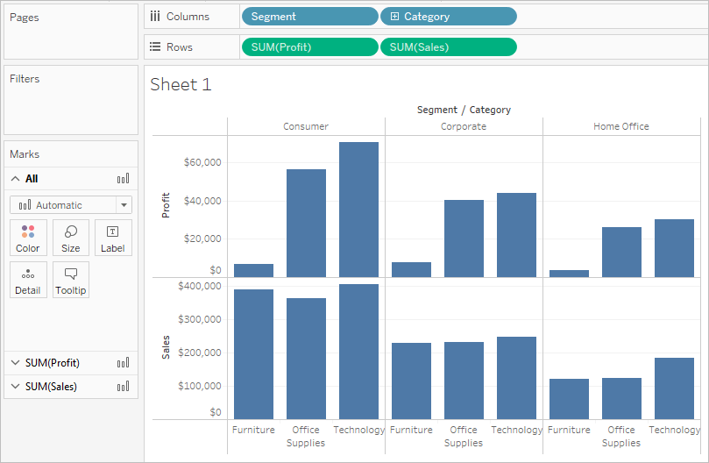The width and height of the screenshot is (709, 463).
Task: Select the Consumer segment header
Action: 306,126
